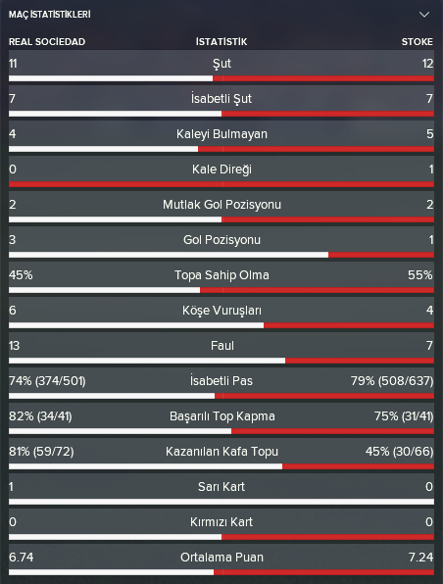Screen dimensions: 443x584
Task: Click the MAÇ İSTATİSTİKLERİ panel title
Action: point(50,15)
